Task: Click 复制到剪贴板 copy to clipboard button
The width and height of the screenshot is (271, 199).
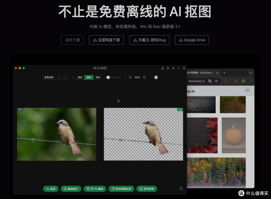Action: [121, 189]
